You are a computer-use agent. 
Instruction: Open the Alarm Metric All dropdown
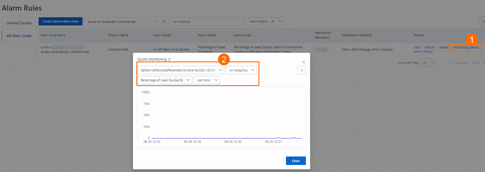[x=265, y=21]
